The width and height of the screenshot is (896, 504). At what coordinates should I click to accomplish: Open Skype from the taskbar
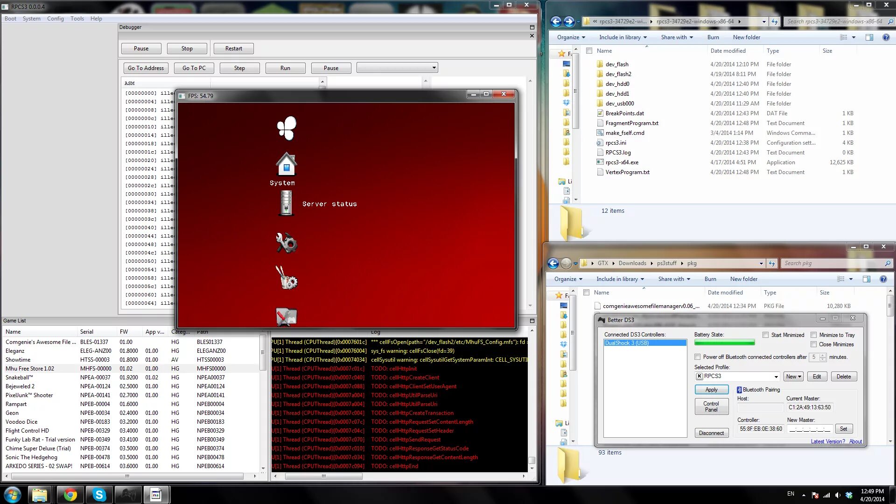coord(99,494)
